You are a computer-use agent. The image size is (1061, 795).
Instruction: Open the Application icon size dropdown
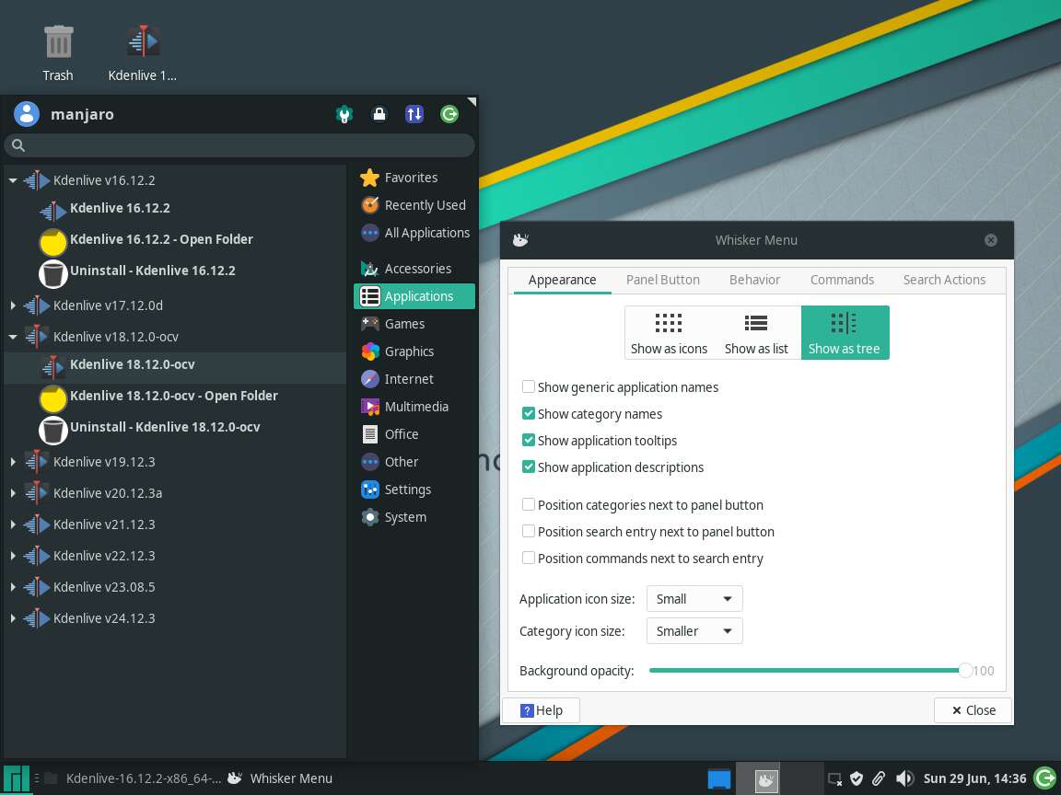click(x=694, y=599)
